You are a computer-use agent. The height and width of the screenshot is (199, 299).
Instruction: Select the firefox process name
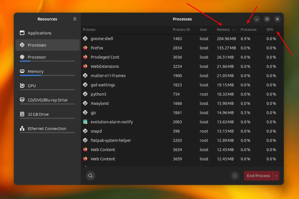click(97, 48)
